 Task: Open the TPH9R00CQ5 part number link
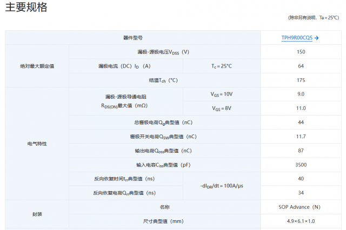pyautogui.click(x=297, y=38)
